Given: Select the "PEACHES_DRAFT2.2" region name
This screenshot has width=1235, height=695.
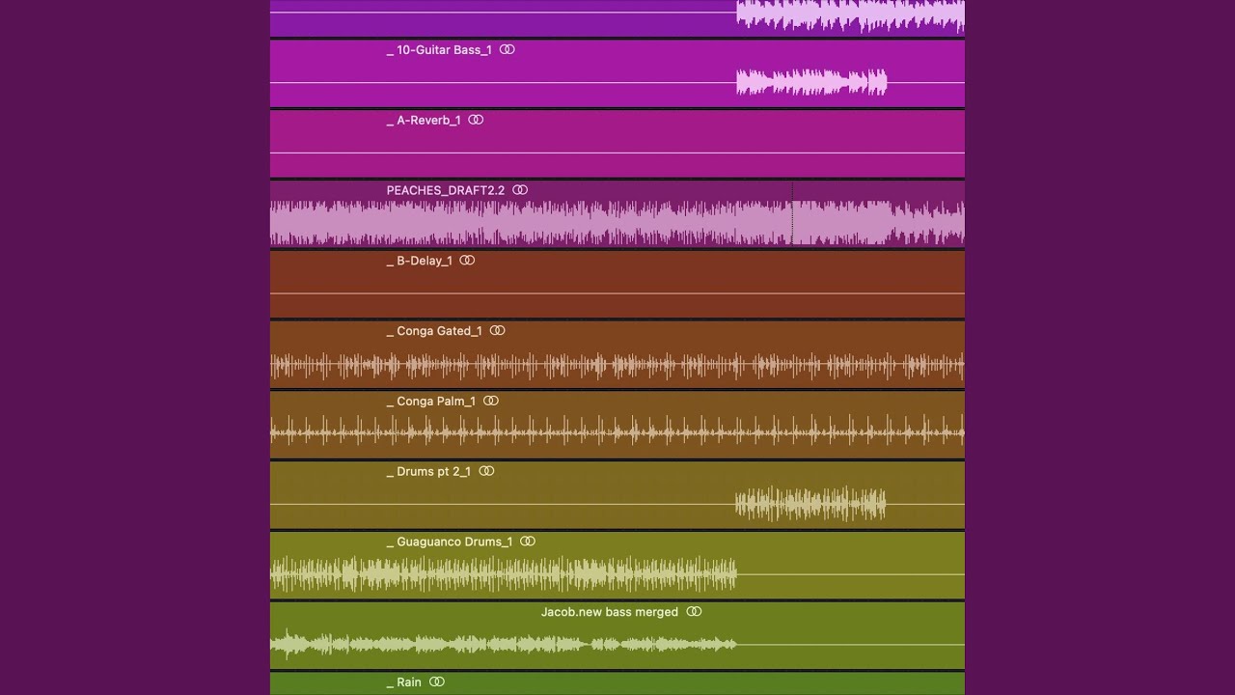Looking at the screenshot, I should click(x=446, y=191).
